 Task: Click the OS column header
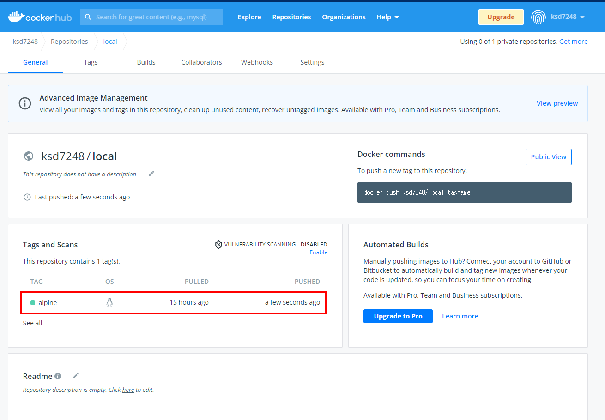(109, 282)
